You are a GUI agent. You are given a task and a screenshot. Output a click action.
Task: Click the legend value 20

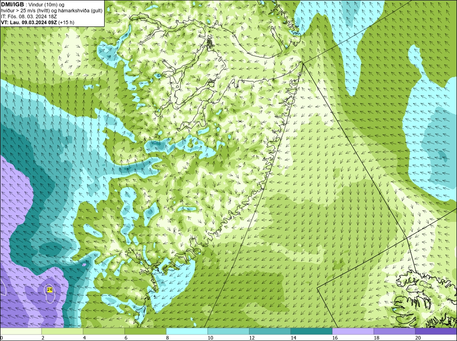pos(418,338)
